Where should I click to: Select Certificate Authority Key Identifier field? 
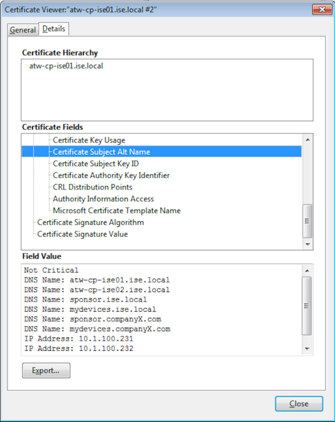(x=111, y=176)
